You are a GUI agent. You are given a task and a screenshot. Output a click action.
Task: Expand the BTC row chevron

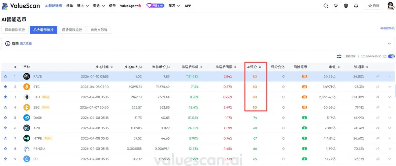click(390, 87)
